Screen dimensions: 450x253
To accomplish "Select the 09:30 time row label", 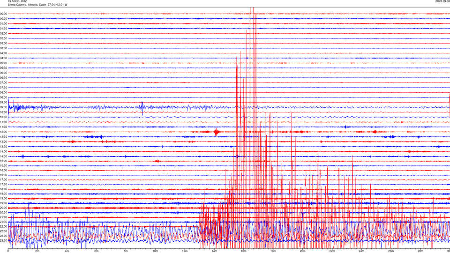I will tap(3, 107).
